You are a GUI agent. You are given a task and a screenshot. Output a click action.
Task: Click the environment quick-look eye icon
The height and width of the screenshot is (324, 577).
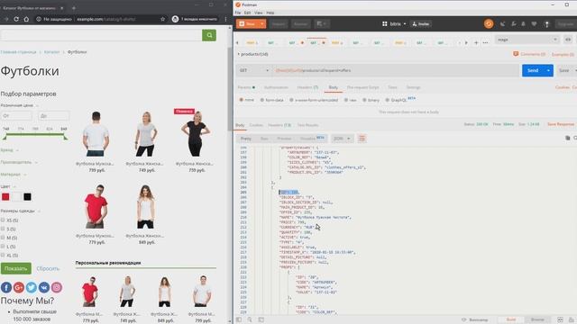pos(568,40)
